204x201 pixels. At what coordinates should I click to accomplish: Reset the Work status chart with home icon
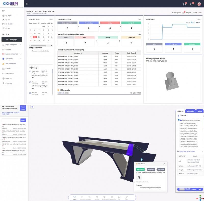(197, 22)
